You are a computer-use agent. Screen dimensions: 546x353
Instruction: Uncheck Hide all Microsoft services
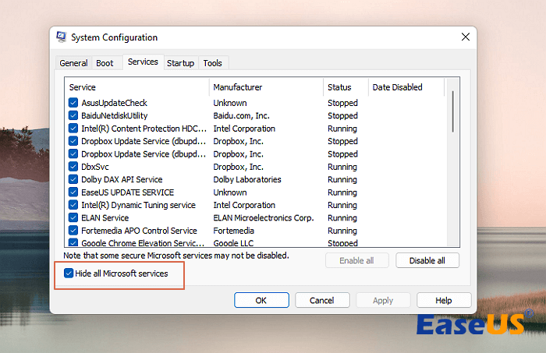point(69,274)
